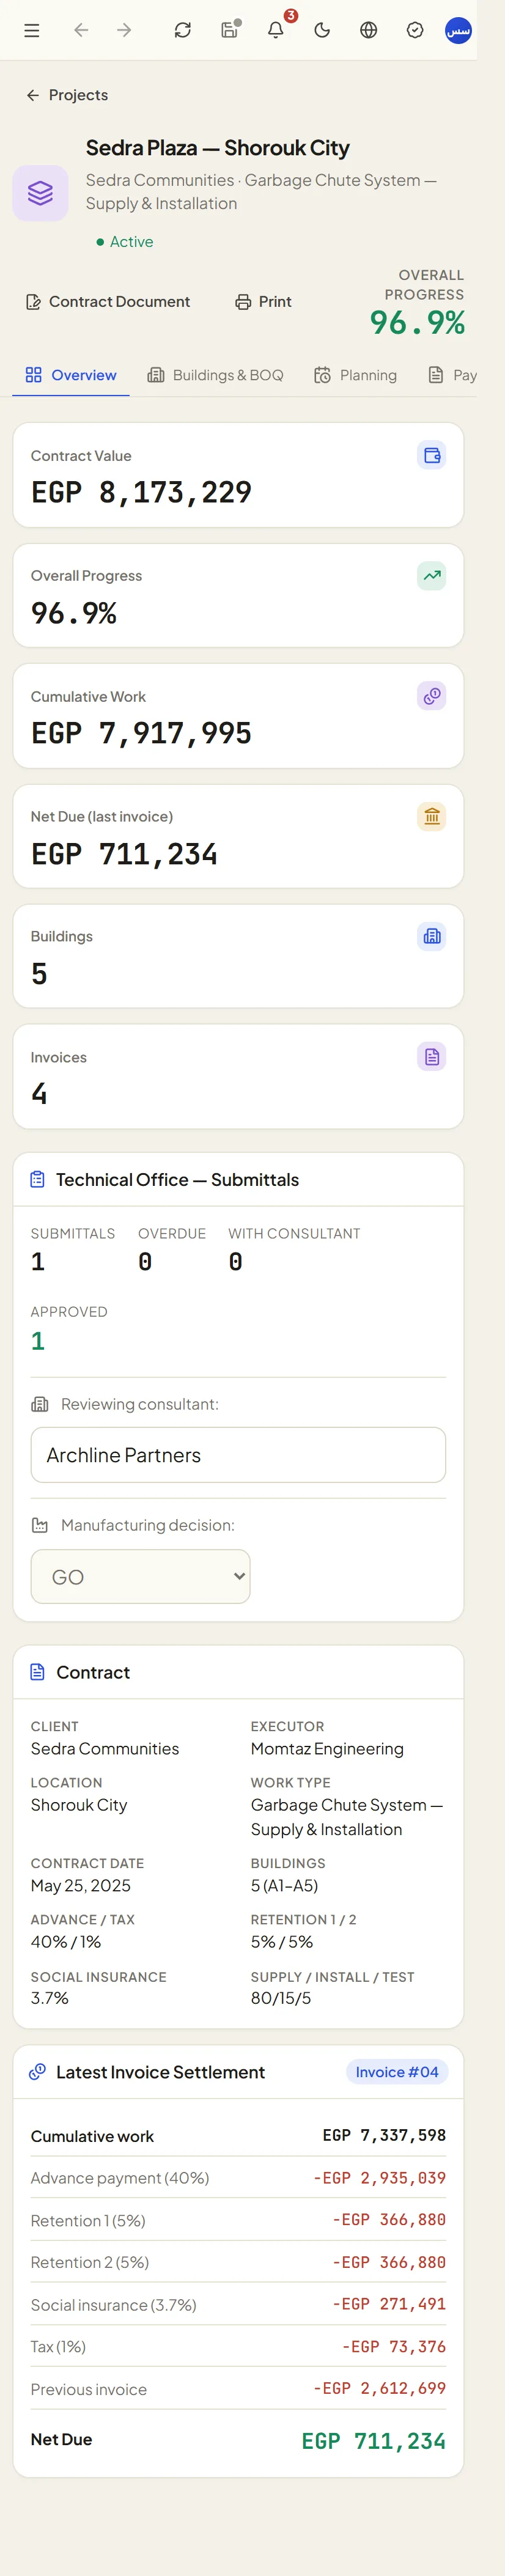
Task: Click the bank icon on Net Due
Action: click(432, 817)
